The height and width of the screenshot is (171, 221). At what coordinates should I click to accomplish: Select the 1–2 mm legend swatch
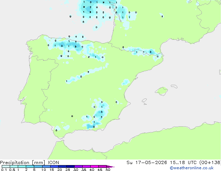(22, 166)
